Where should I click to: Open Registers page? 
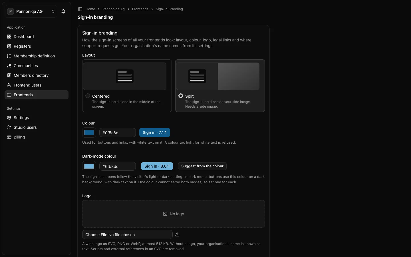tap(37, 46)
